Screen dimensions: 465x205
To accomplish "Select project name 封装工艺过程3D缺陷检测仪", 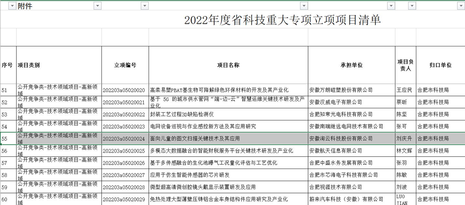I will point(182,114).
